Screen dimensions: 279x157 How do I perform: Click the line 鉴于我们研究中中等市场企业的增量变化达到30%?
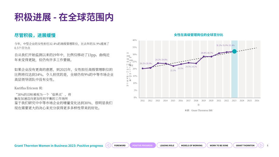[63, 103]
